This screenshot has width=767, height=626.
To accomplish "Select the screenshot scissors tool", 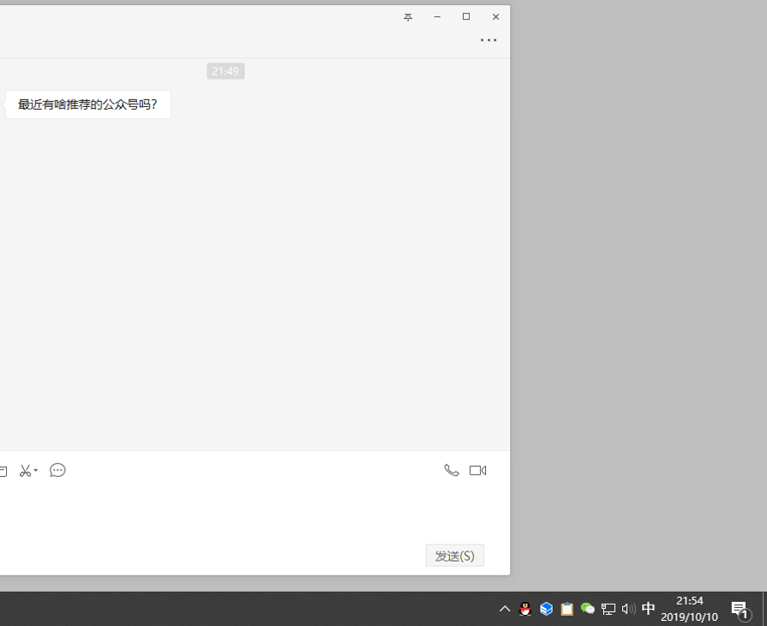I will point(26,470).
